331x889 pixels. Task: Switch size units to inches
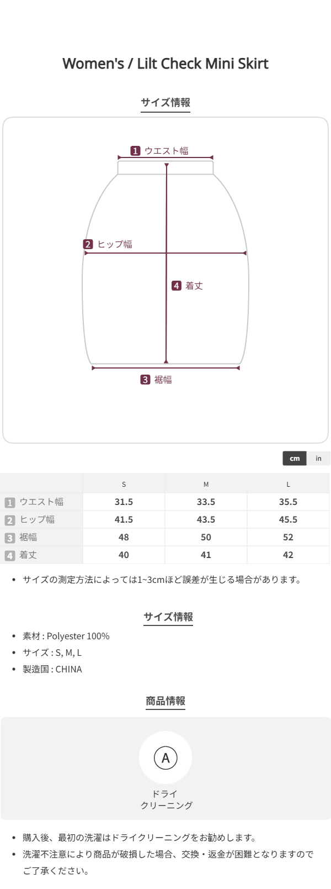318,458
